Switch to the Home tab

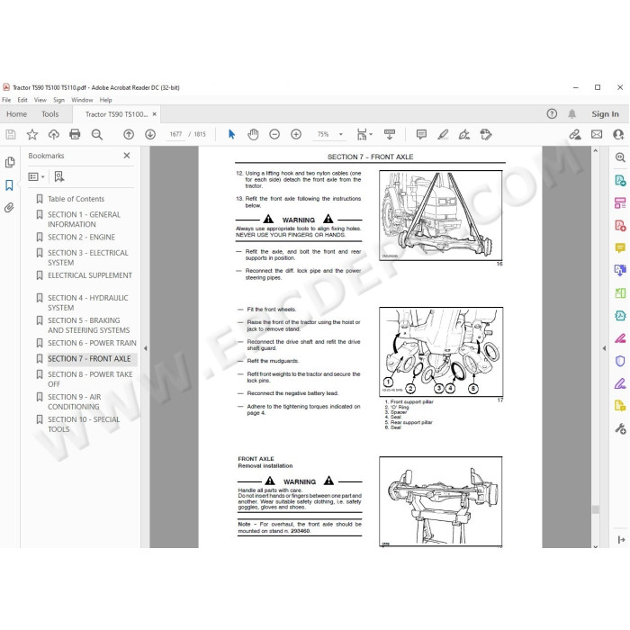[x=16, y=114]
